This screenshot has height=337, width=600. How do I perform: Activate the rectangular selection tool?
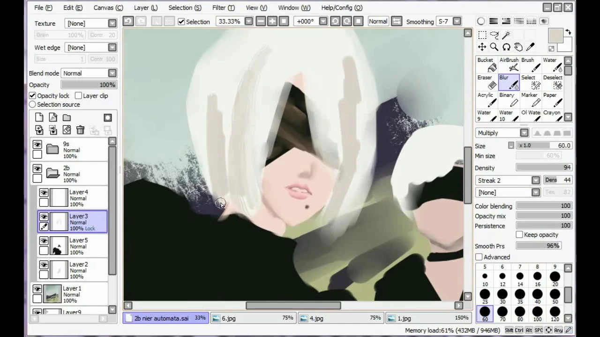click(x=482, y=35)
